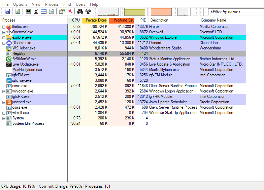
Task: Open the View menu
Action: [36, 4]
